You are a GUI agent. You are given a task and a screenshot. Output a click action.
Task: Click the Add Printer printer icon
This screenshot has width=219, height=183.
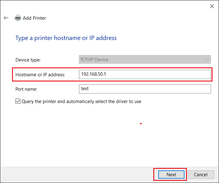click(x=18, y=18)
